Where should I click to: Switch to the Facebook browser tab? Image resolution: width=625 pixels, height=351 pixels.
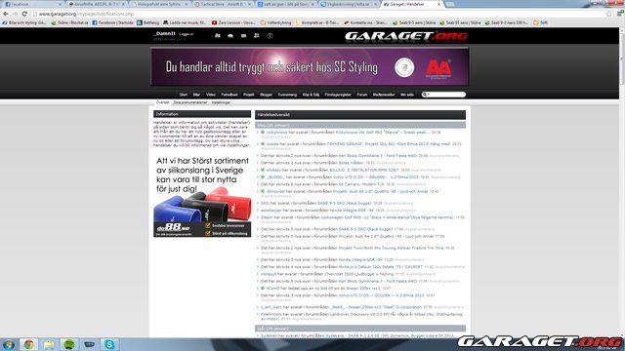pyautogui.click(x=32, y=4)
